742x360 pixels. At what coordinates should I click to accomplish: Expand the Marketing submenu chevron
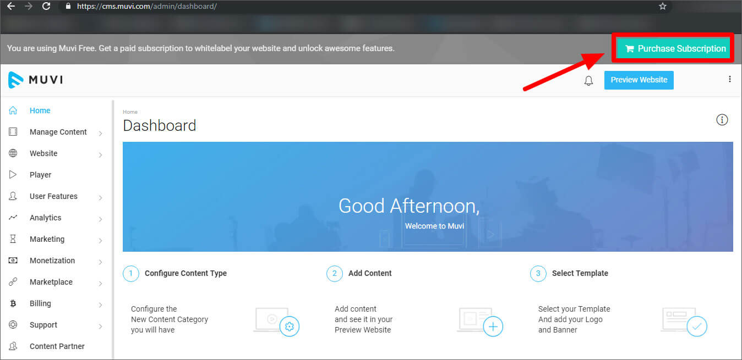tap(100, 240)
